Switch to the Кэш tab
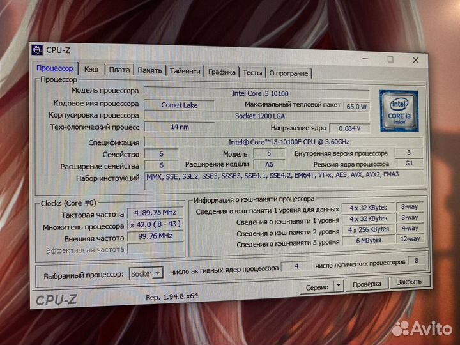This screenshot has width=460, height=345. click(91, 69)
